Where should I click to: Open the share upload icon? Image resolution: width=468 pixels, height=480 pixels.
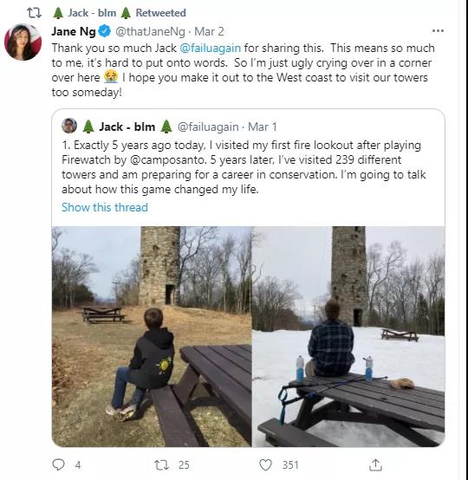[375, 464]
